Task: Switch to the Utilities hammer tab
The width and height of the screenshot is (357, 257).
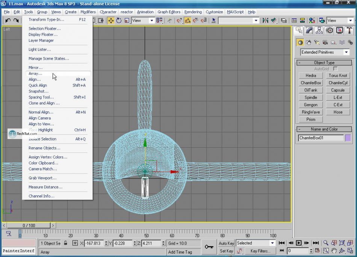Action: coord(349,30)
